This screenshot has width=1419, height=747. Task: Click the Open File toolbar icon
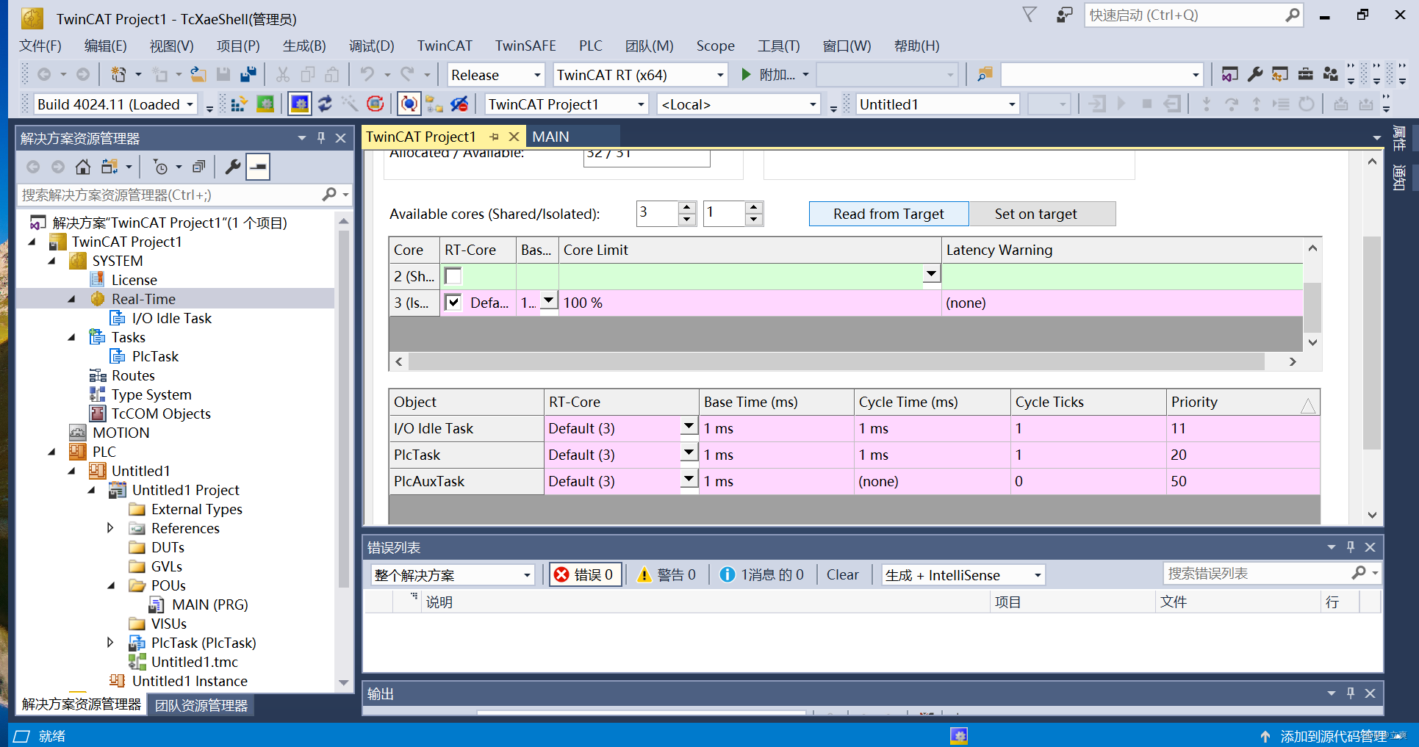[198, 74]
